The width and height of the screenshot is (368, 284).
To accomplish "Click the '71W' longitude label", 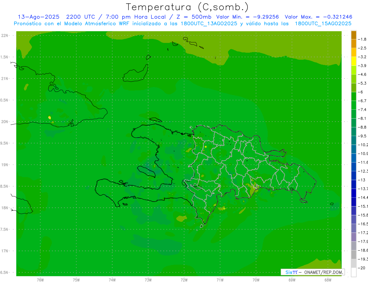I will [220, 280].
